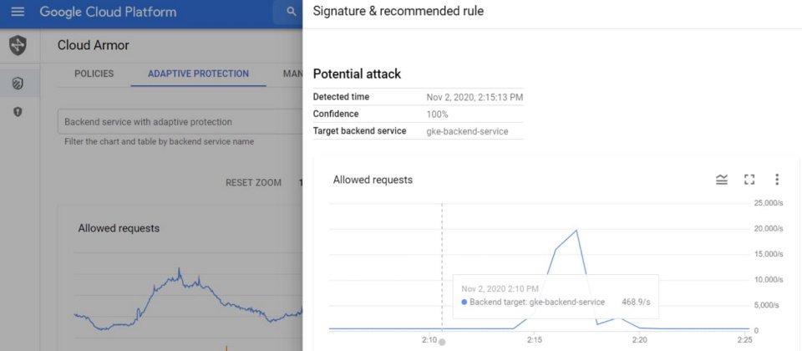Image resolution: width=802 pixels, height=351 pixels.
Task: Click the gray time marker at 2:10
Action: (442, 342)
